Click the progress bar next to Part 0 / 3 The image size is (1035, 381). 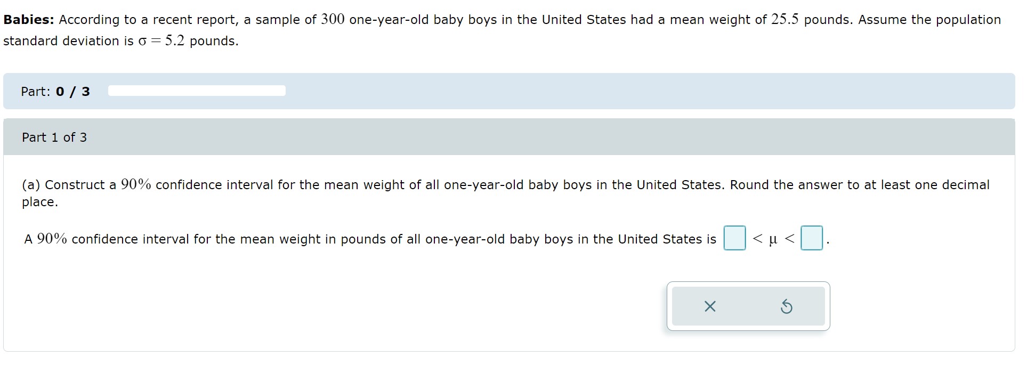point(197,91)
